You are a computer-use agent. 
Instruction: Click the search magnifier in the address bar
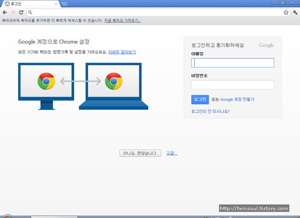pos(30,13)
